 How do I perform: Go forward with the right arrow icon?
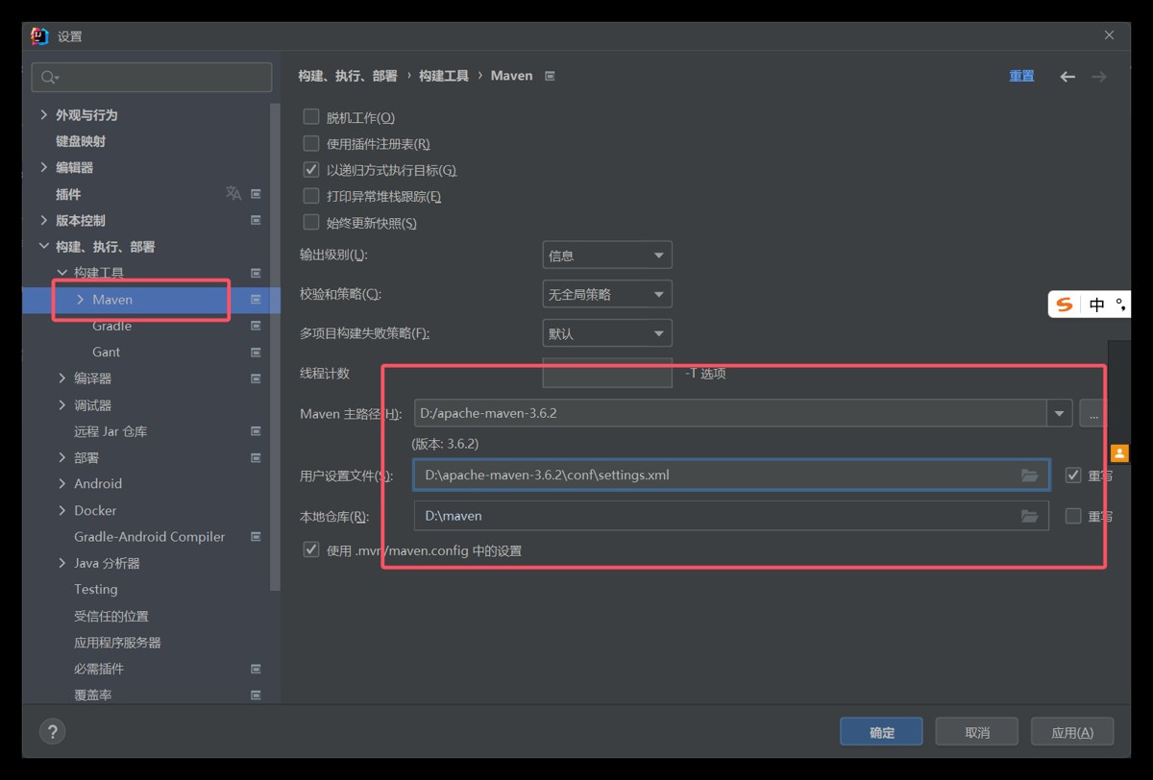[1099, 76]
